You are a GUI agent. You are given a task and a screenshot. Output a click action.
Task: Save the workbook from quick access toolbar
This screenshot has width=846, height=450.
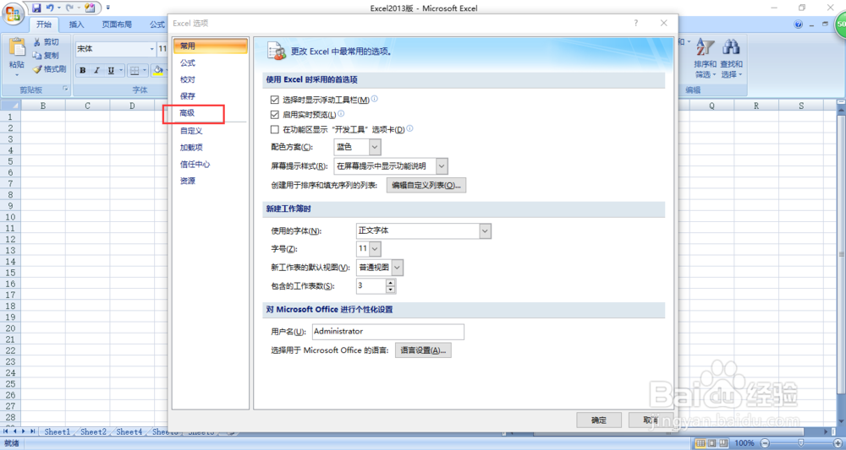[x=36, y=8]
